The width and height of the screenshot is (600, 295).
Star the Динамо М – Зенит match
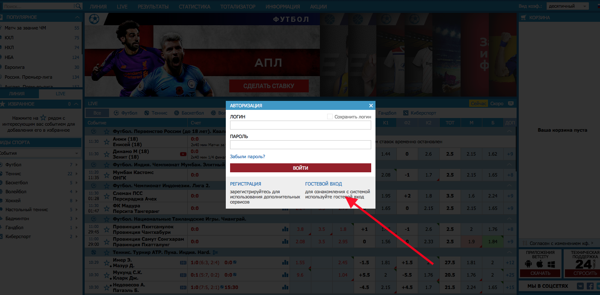click(107, 154)
